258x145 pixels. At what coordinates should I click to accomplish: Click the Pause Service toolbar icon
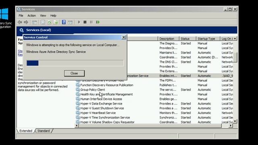[x=91, y=22]
